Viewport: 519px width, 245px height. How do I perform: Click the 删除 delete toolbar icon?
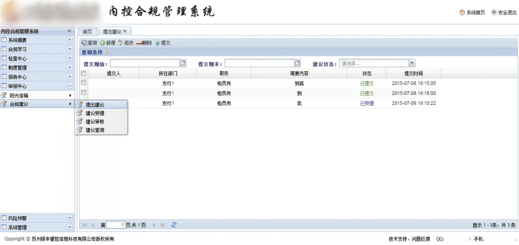point(139,43)
